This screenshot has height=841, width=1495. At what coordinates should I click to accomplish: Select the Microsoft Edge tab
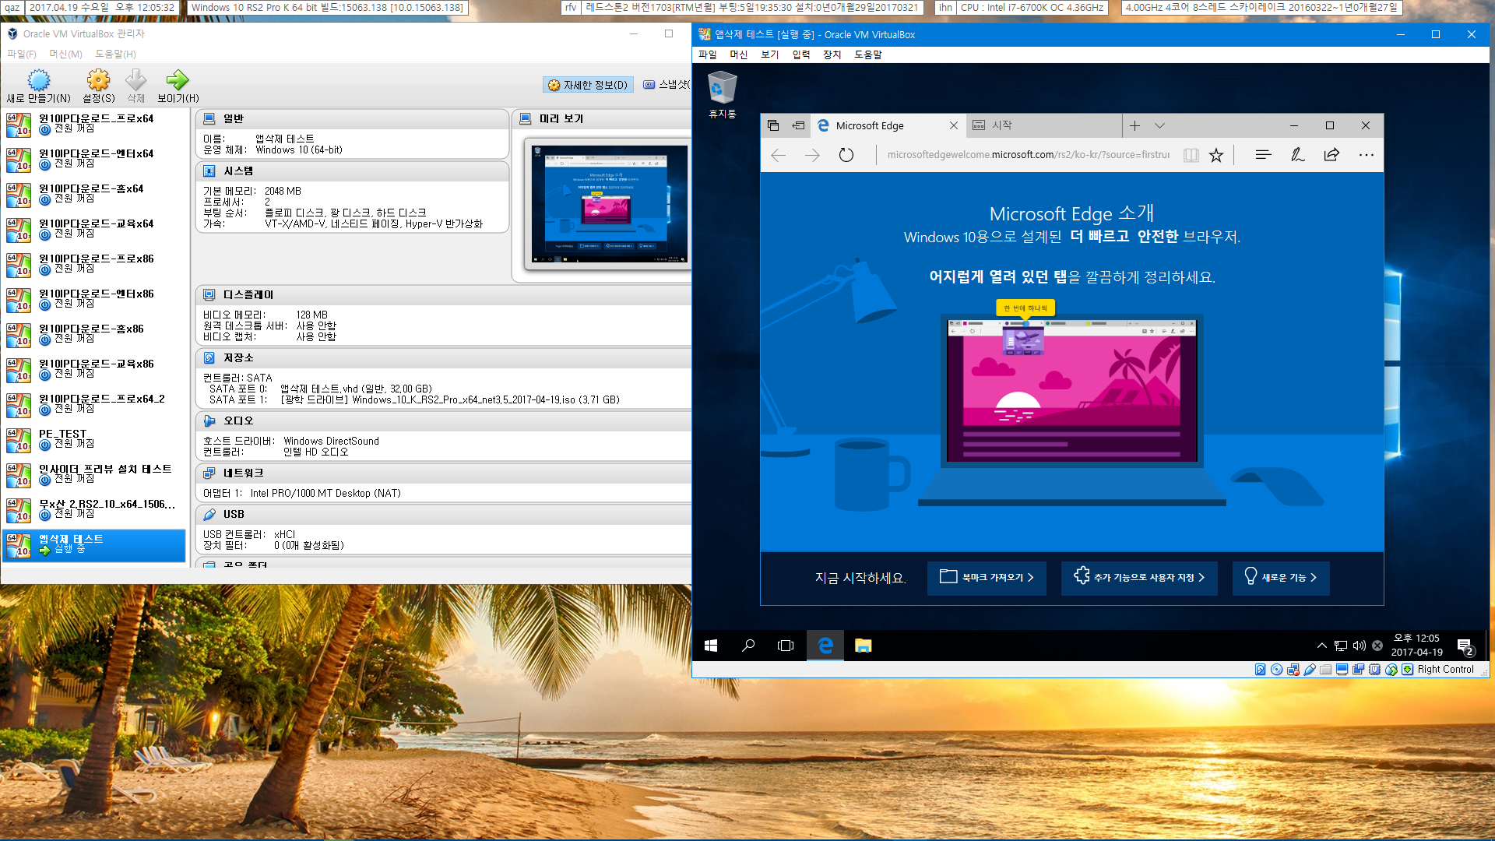(888, 125)
